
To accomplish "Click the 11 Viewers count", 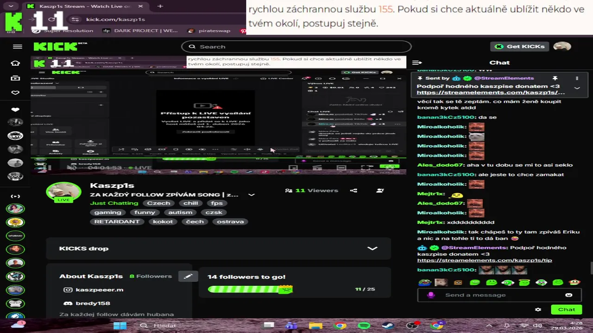I will [312, 191].
